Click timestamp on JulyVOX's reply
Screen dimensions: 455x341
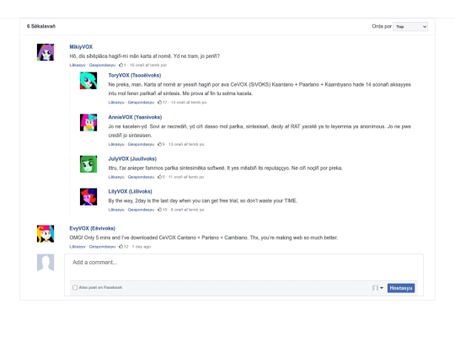(186, 177)
